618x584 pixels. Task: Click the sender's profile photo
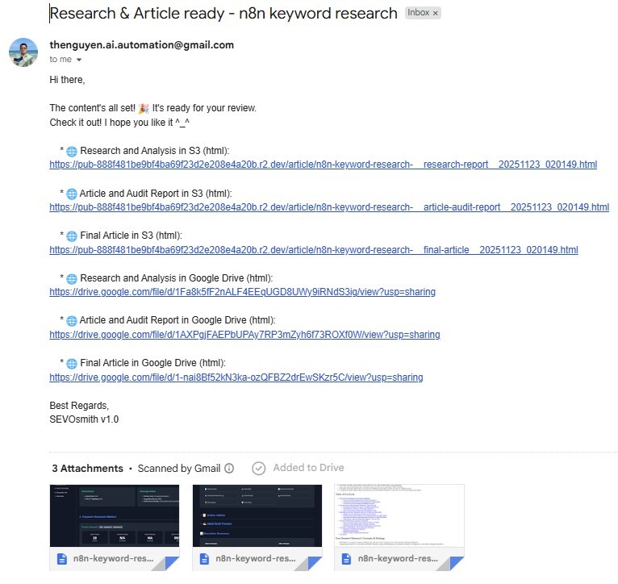pyautogui.click(x=23, y=52)
